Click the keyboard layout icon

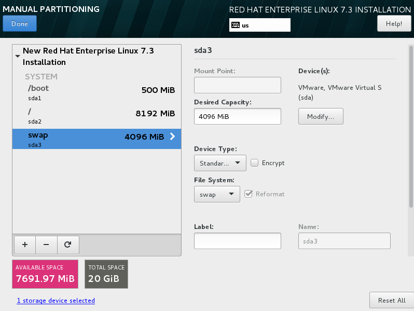click(x=236, y=25)
